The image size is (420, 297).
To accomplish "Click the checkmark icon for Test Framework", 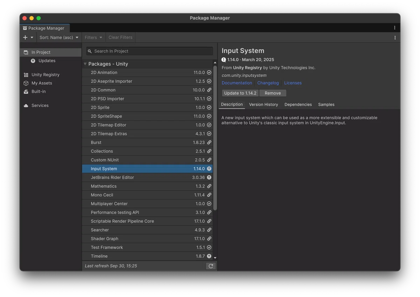I will 209,247.
